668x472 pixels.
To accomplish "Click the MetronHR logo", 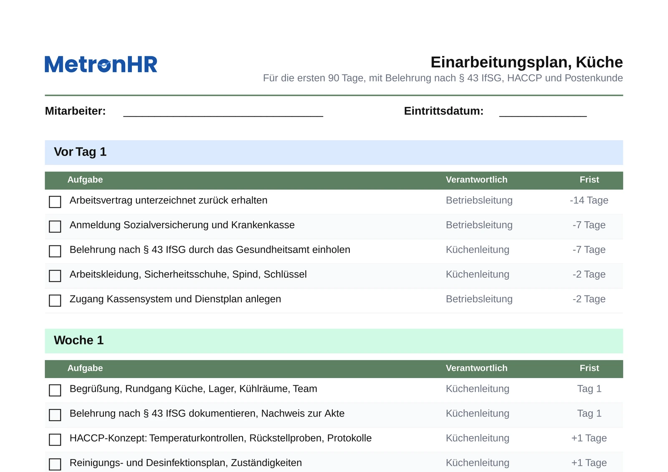I will coord(101,64).
